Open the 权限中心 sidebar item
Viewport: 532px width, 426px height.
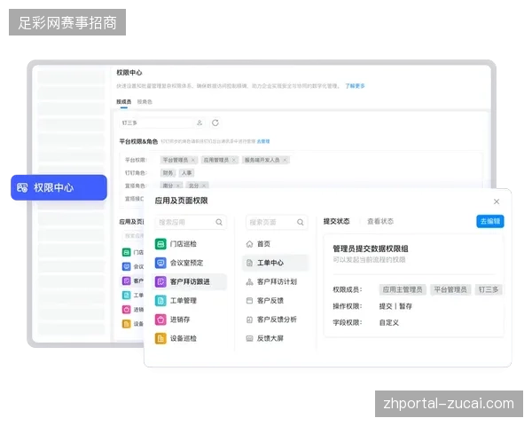[59, 187]
